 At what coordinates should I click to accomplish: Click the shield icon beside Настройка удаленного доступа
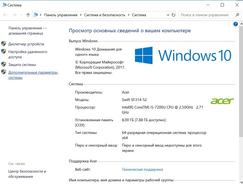pyautogui.click(x=3, y=51)
